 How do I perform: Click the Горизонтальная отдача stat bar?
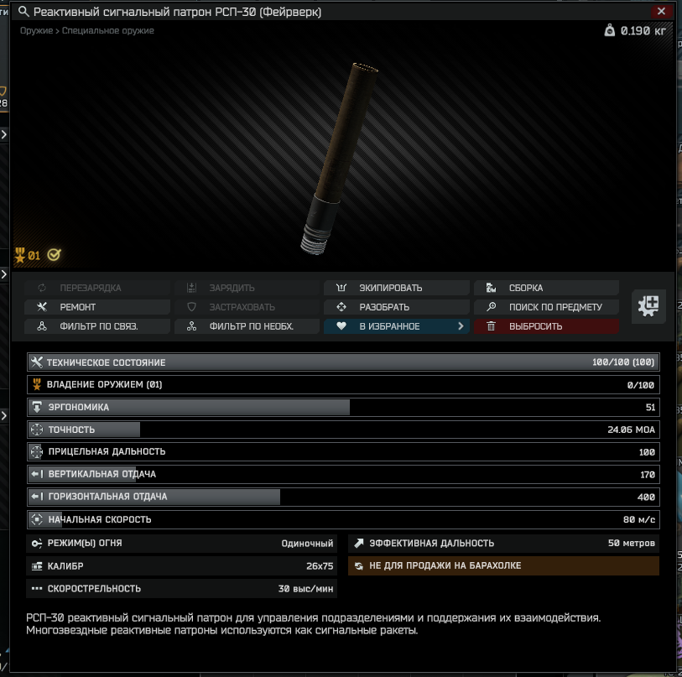[343, 497]
